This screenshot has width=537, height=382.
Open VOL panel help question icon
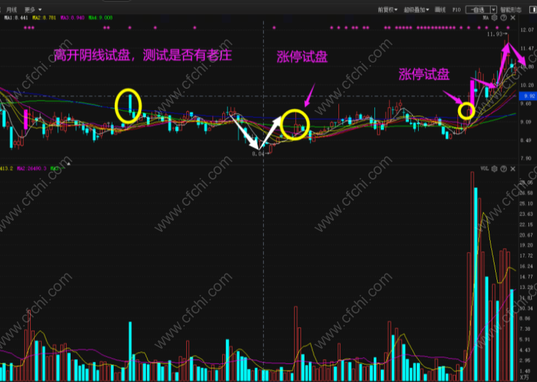(504, 168)
